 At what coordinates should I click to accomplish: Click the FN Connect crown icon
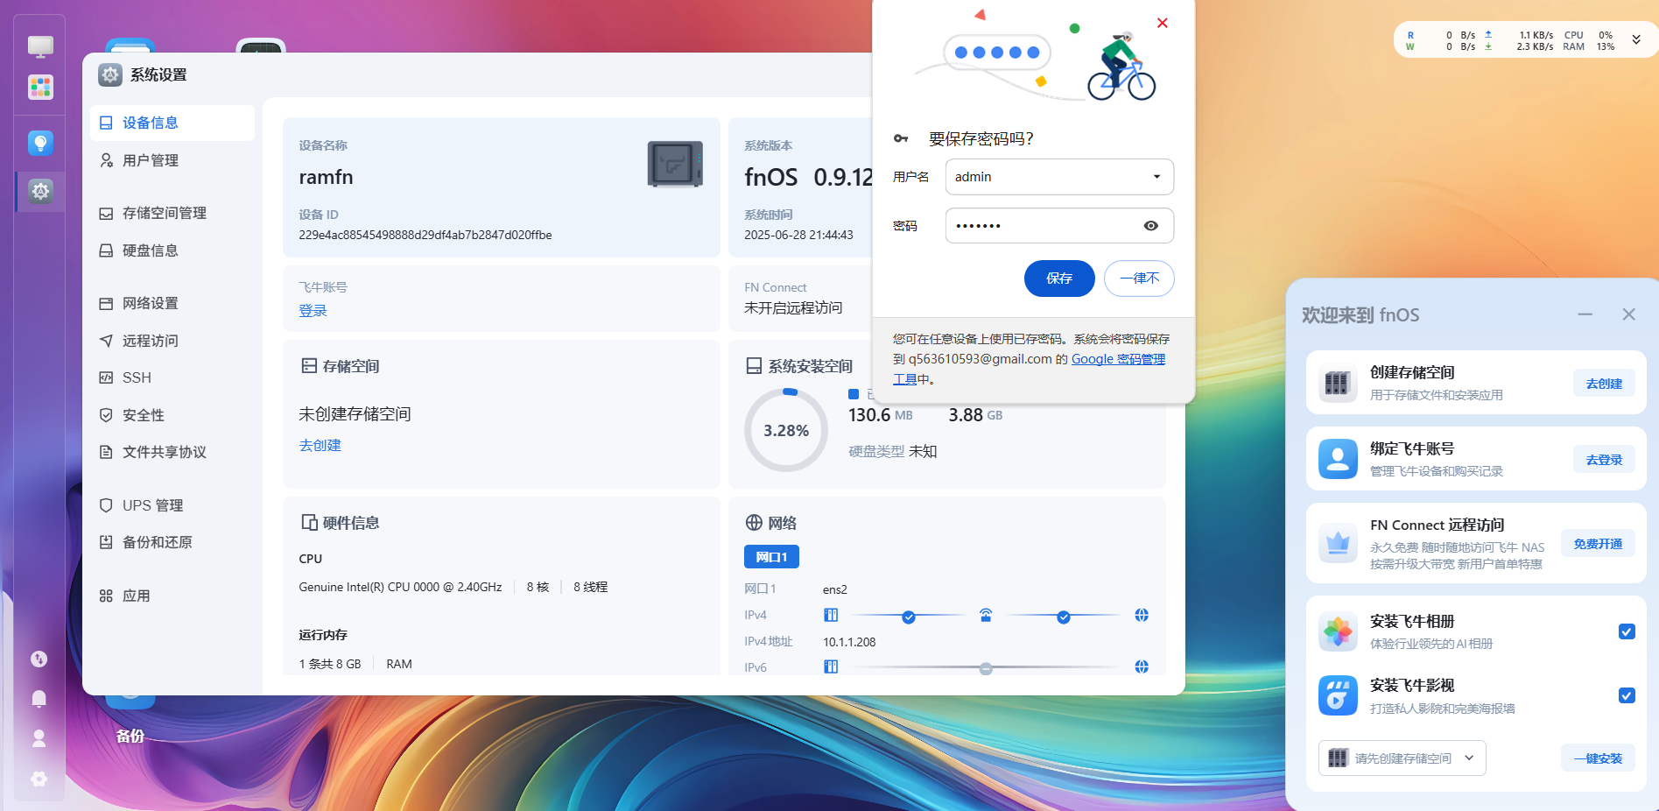(x=1338, y=543)
